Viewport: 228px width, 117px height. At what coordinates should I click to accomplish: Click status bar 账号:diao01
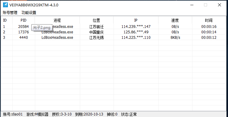coord(13,114)
